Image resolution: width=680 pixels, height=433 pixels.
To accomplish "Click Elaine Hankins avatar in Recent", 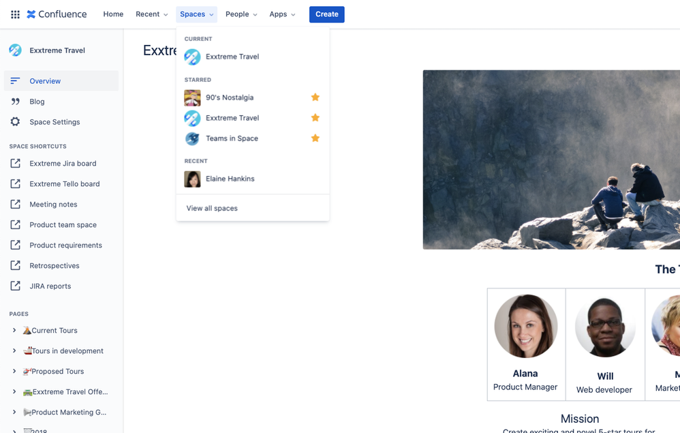I will click(192, 179).
